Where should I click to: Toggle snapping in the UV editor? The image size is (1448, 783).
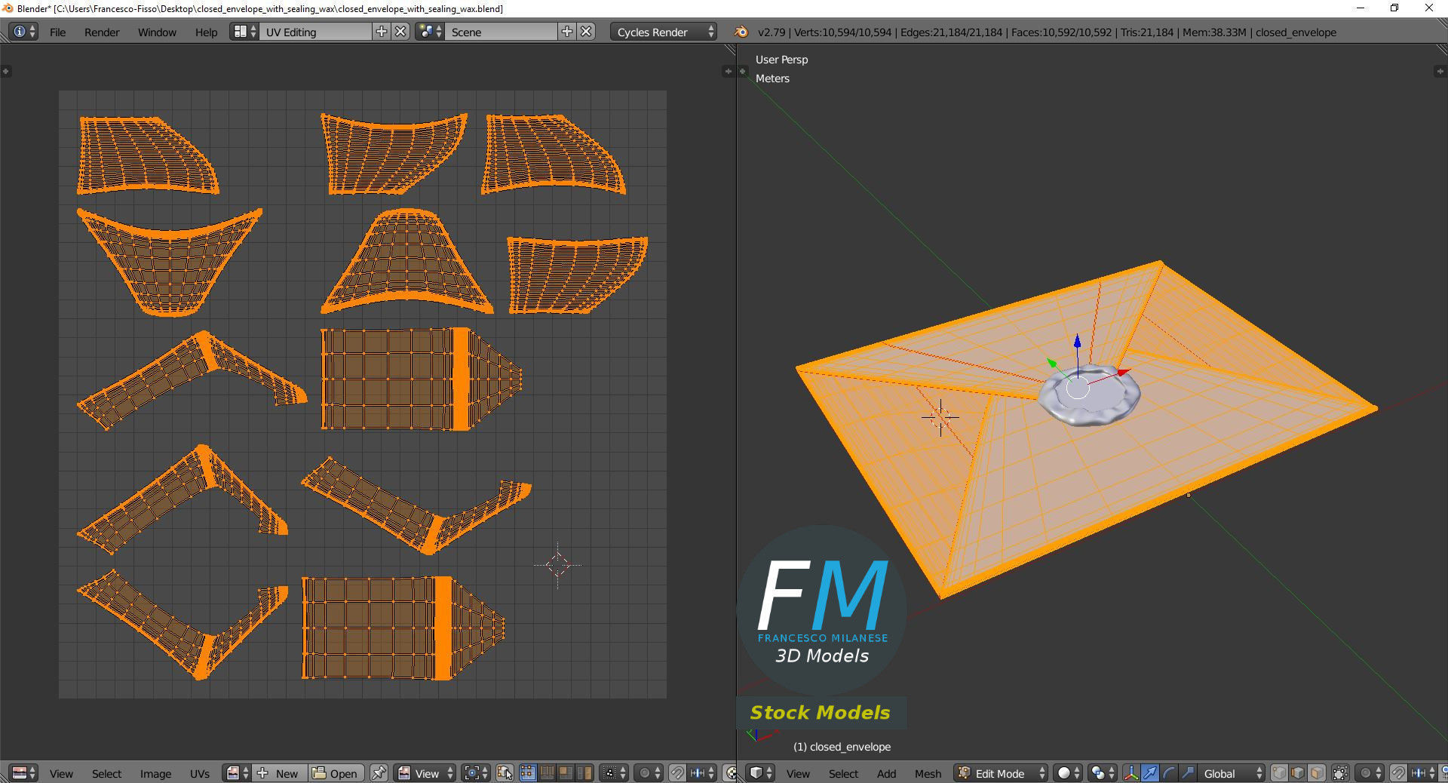click(677, 773)
